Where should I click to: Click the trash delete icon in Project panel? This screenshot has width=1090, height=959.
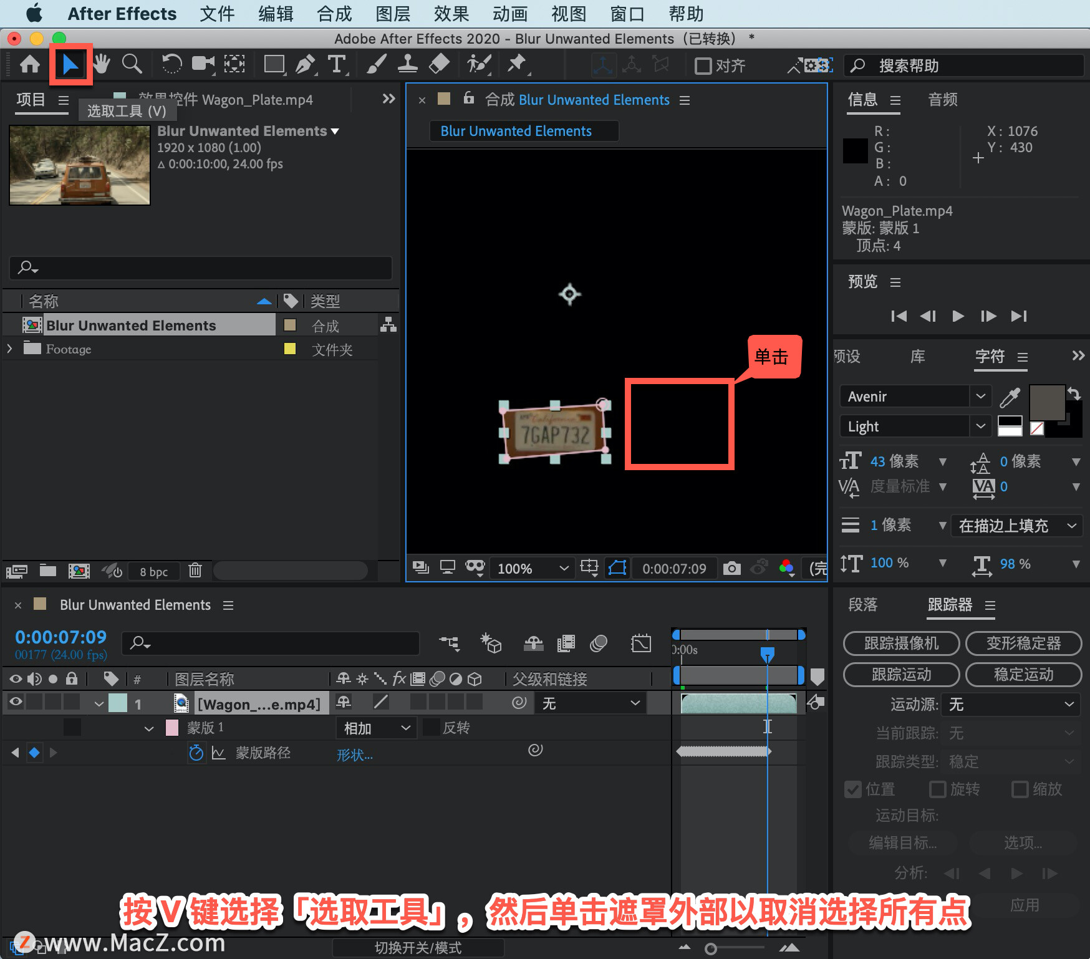[x=195, y=571]
